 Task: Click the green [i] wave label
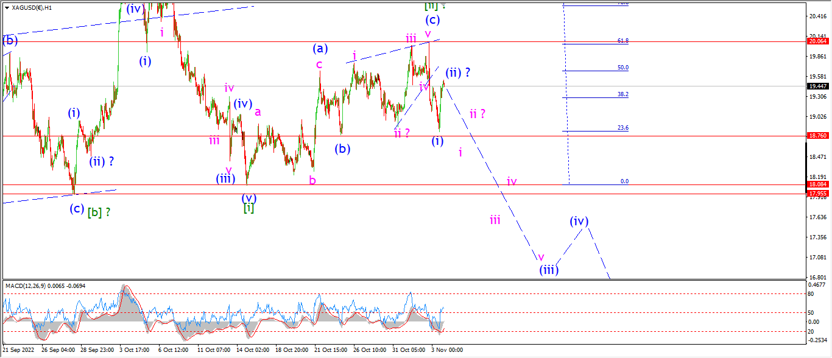(249, 208)
